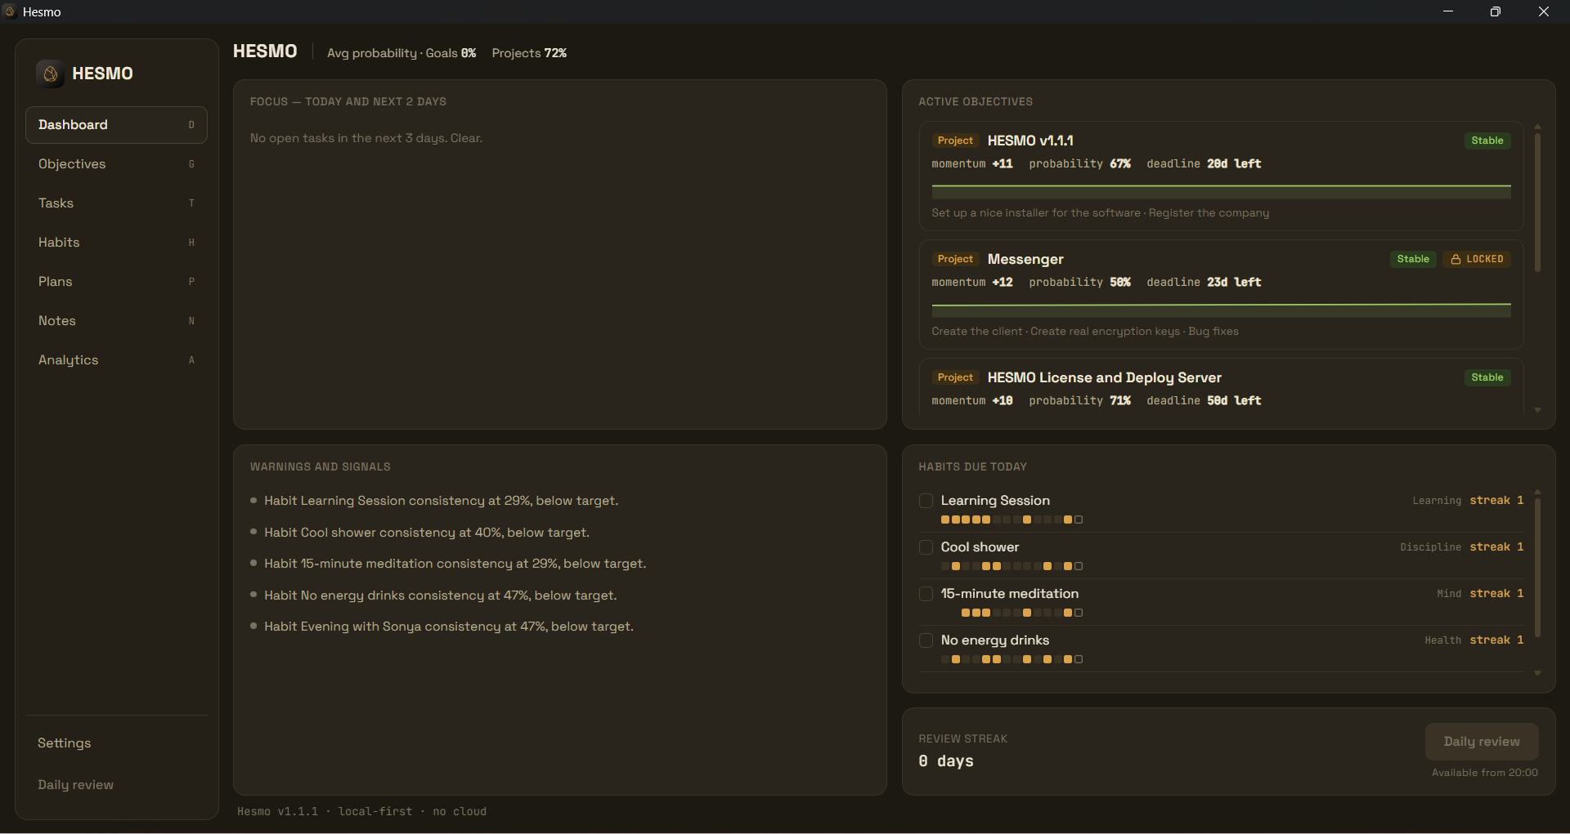The width and height of the screenshot is (1570, 834).
Task: Click the Project tag on Messenger card
Action: (x=955, y=259)
